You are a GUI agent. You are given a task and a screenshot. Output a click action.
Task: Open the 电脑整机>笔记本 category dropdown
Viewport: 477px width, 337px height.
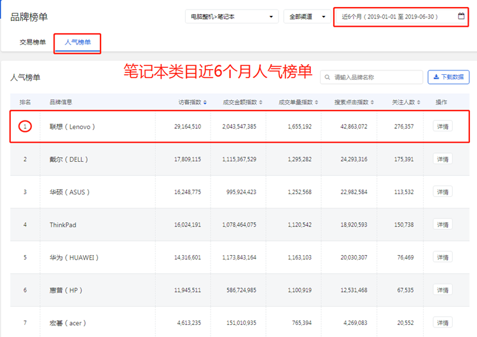tap(232, 17)
